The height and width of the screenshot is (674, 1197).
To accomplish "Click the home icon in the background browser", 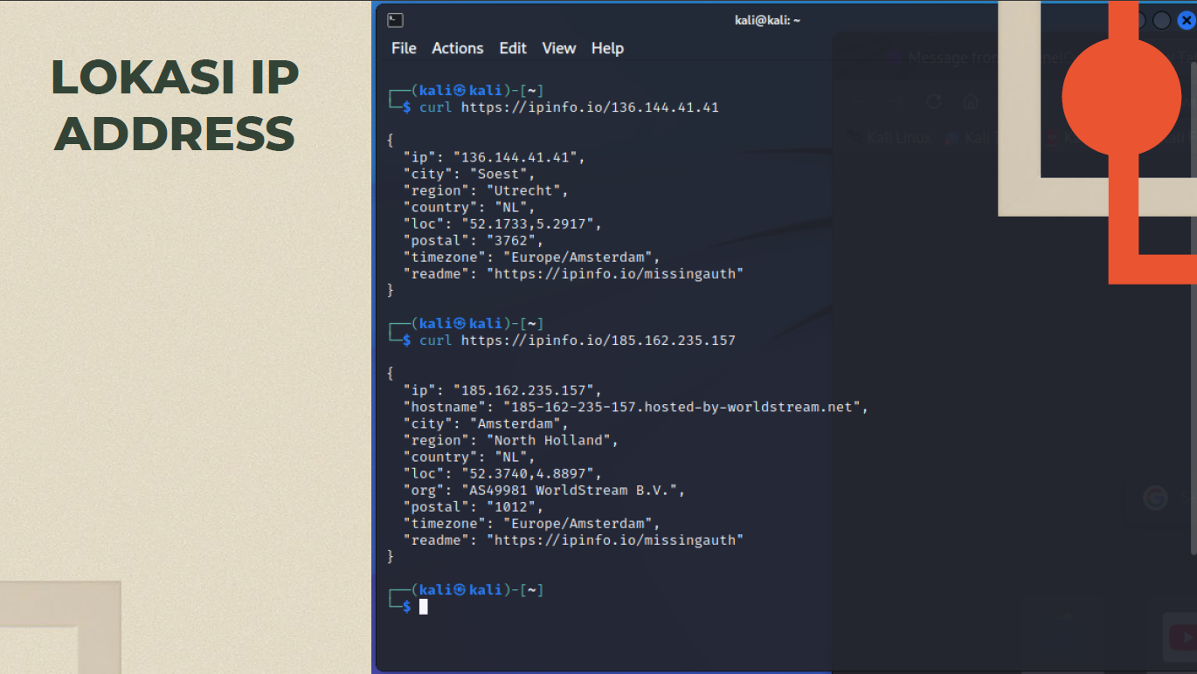I will click(971, 101).
